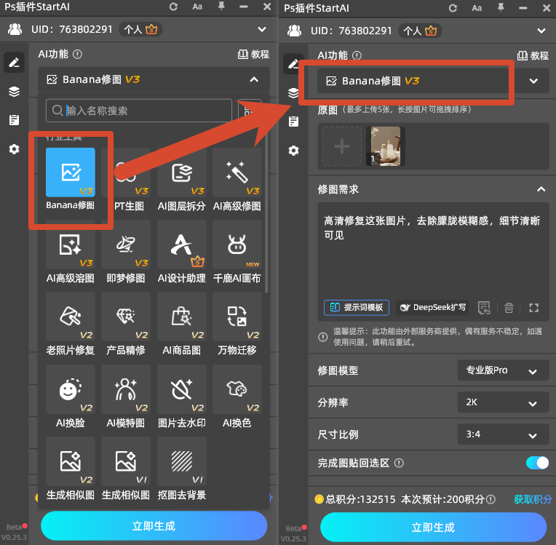The image size is (556, 545).
Task: Open the PT生图 tool
Action: click(x=125, y=172)
